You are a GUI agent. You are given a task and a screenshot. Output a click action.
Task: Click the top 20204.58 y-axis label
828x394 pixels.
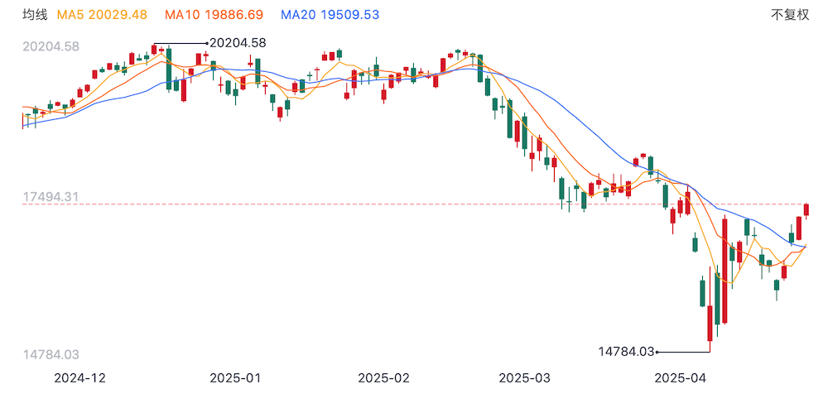[50, 47]
